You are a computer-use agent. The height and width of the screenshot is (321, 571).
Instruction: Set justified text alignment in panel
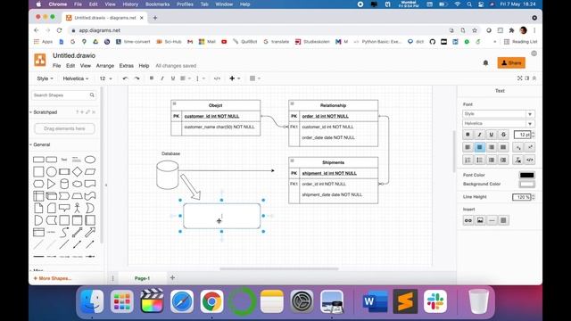tap(503, 147)
